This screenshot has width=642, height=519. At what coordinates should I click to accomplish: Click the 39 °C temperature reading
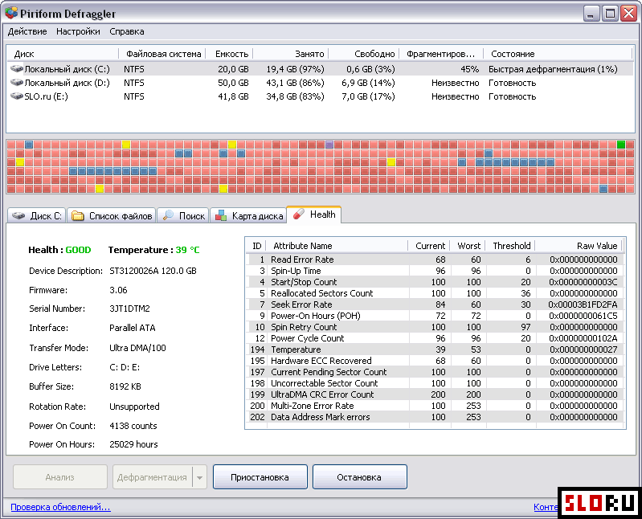click(187, 250)
